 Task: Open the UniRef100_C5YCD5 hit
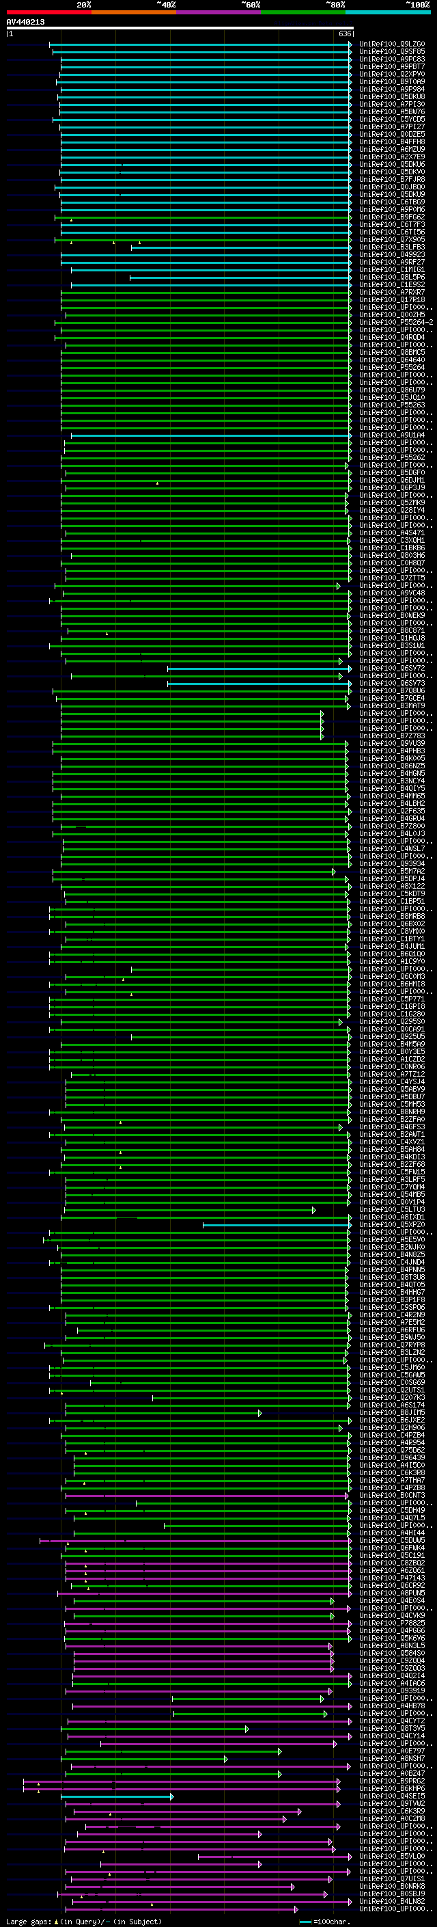[x=392, y=119]
